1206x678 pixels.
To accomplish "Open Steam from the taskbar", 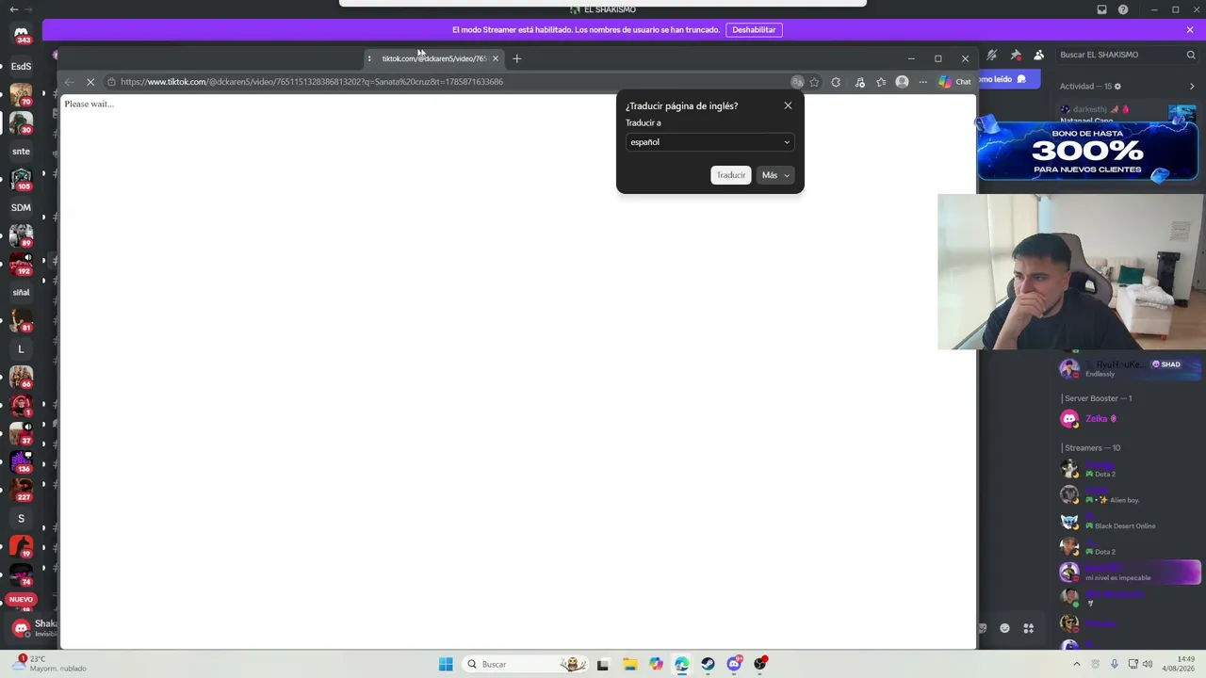I will point(708,664).
